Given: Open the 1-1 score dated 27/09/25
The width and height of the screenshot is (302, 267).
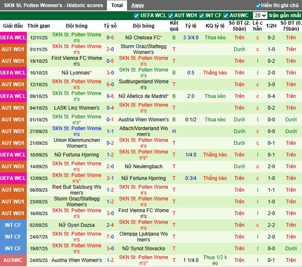Looking at the screenshot, I should (x=110, y=131).
